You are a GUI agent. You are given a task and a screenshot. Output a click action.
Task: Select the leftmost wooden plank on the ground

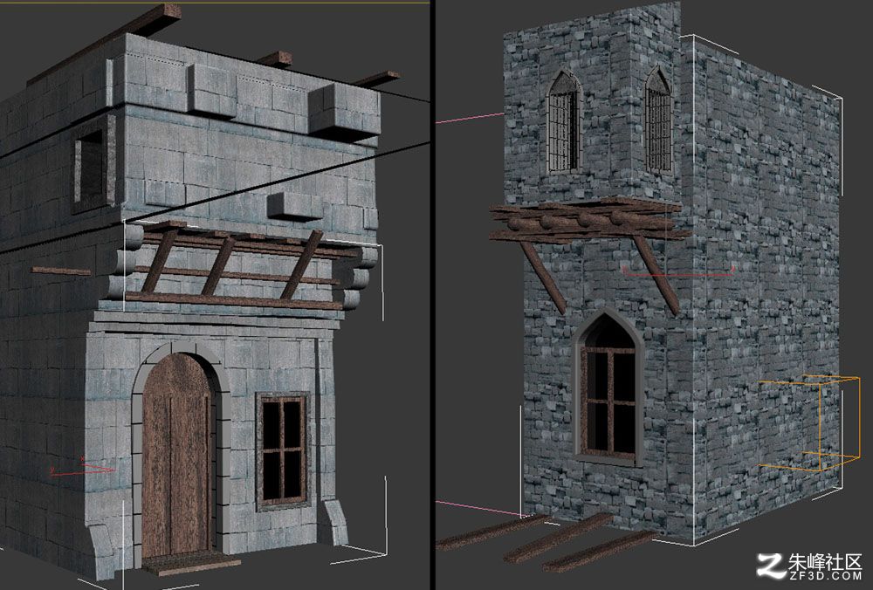coord(492,532)
